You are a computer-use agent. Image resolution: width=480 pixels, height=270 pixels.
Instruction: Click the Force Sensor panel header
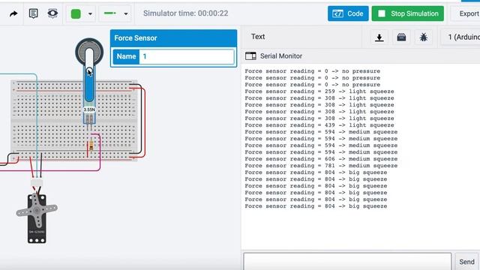tap(173, 38)
